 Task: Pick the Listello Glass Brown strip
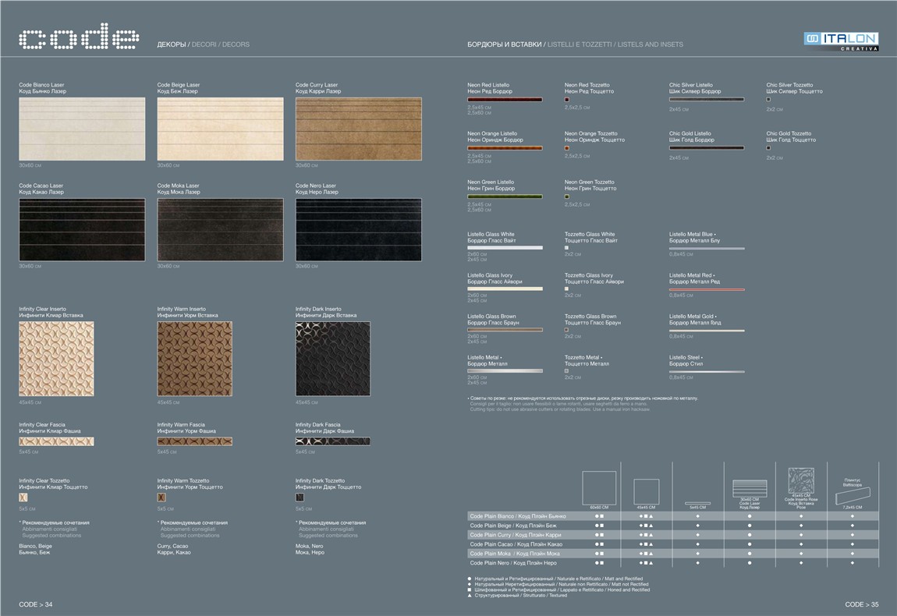click(x=505, y=330)
